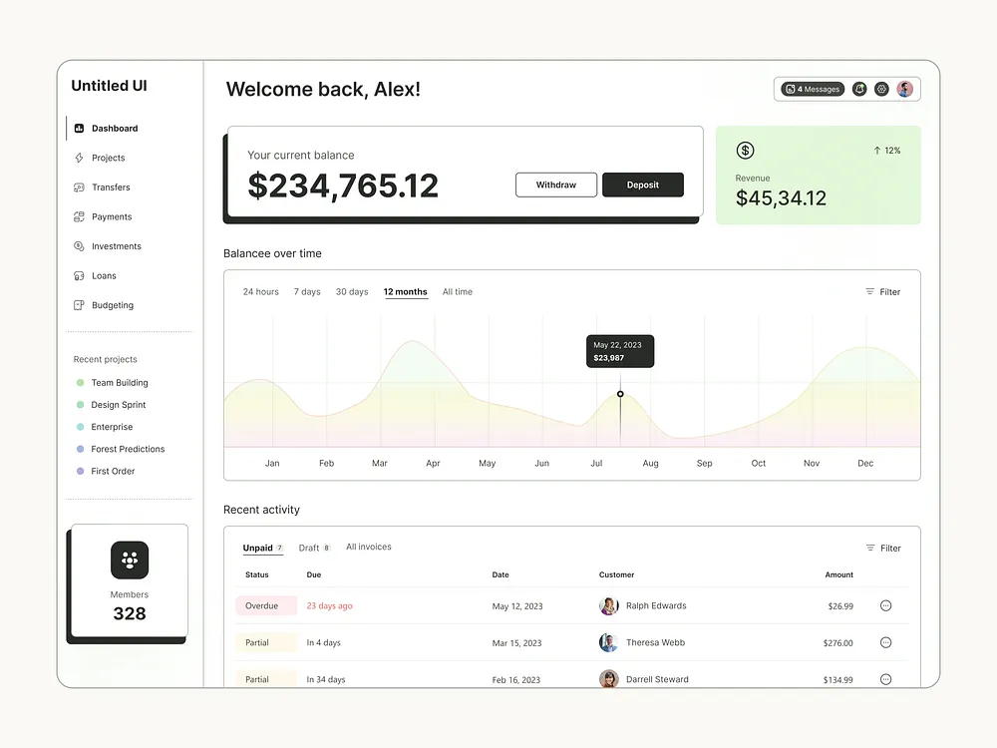
Task: Click the Withdraw button
Action: tap(555, 185)
